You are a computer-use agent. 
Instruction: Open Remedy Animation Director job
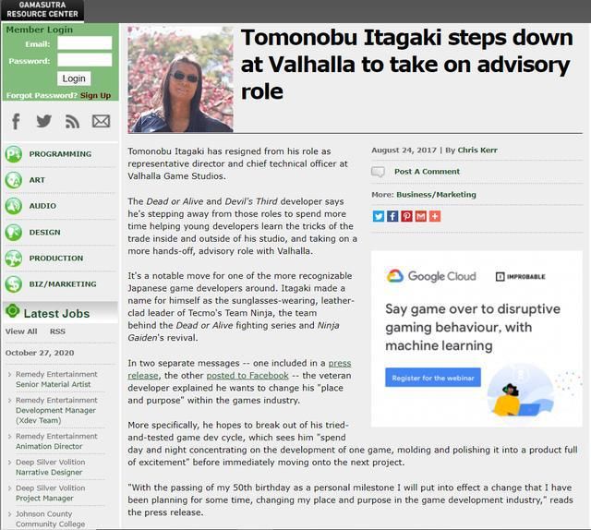click(56, 441)
